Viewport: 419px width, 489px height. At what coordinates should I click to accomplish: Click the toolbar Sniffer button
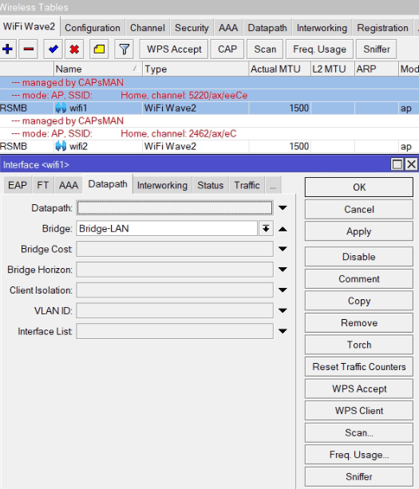[x=377, y=49]
